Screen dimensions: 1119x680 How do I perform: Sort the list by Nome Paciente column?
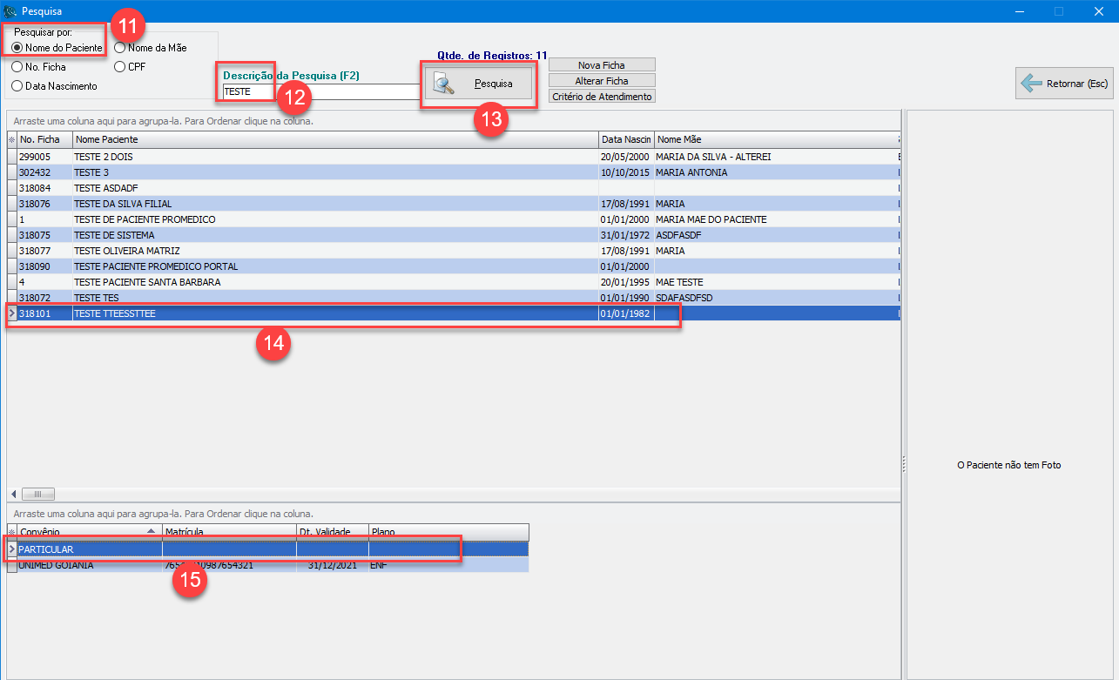coord(335,139)
